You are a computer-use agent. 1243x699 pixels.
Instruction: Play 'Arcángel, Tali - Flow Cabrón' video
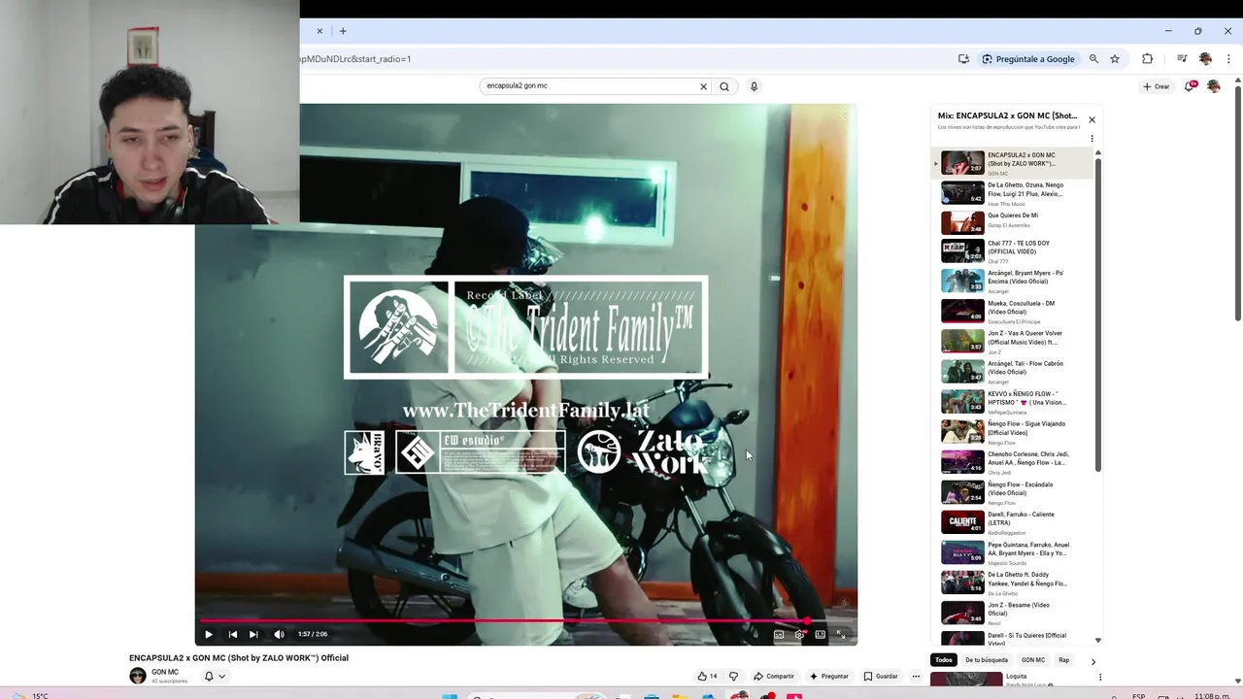(x=1016, y=371)
